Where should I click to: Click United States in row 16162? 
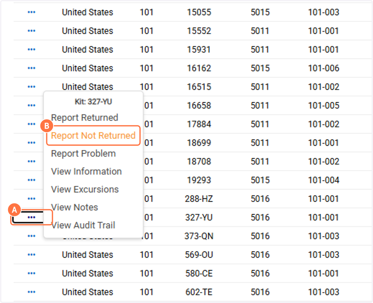[88, 68]
